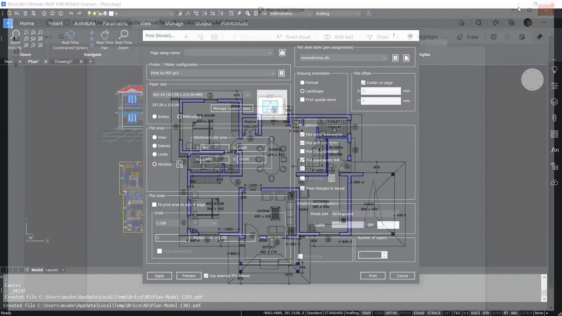
Task: Click the Preview button
Action: click(x=189, y=276)
